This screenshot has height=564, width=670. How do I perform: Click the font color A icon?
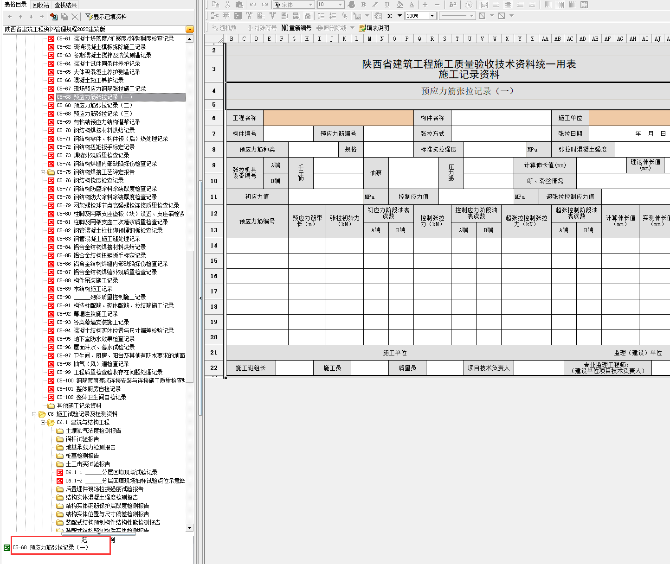click(x=412, y=5)
